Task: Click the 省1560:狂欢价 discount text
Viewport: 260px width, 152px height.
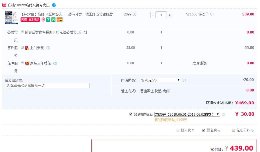Action: [x=197, y=14]
